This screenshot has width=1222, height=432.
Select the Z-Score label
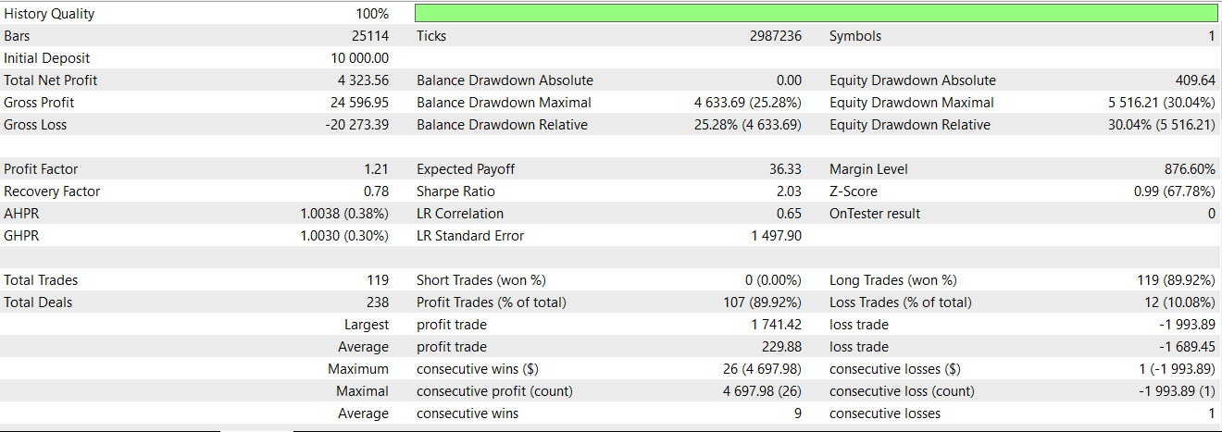tap(854, 191)
